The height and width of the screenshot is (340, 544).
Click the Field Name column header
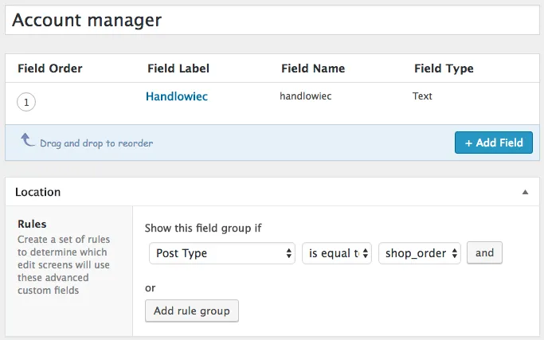click(314, 68)
